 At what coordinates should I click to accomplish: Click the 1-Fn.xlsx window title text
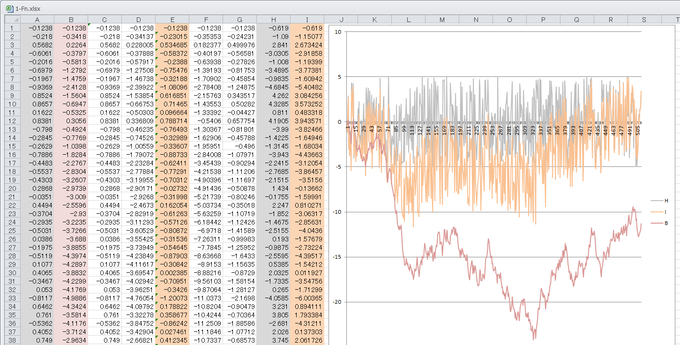click(28, 8)
